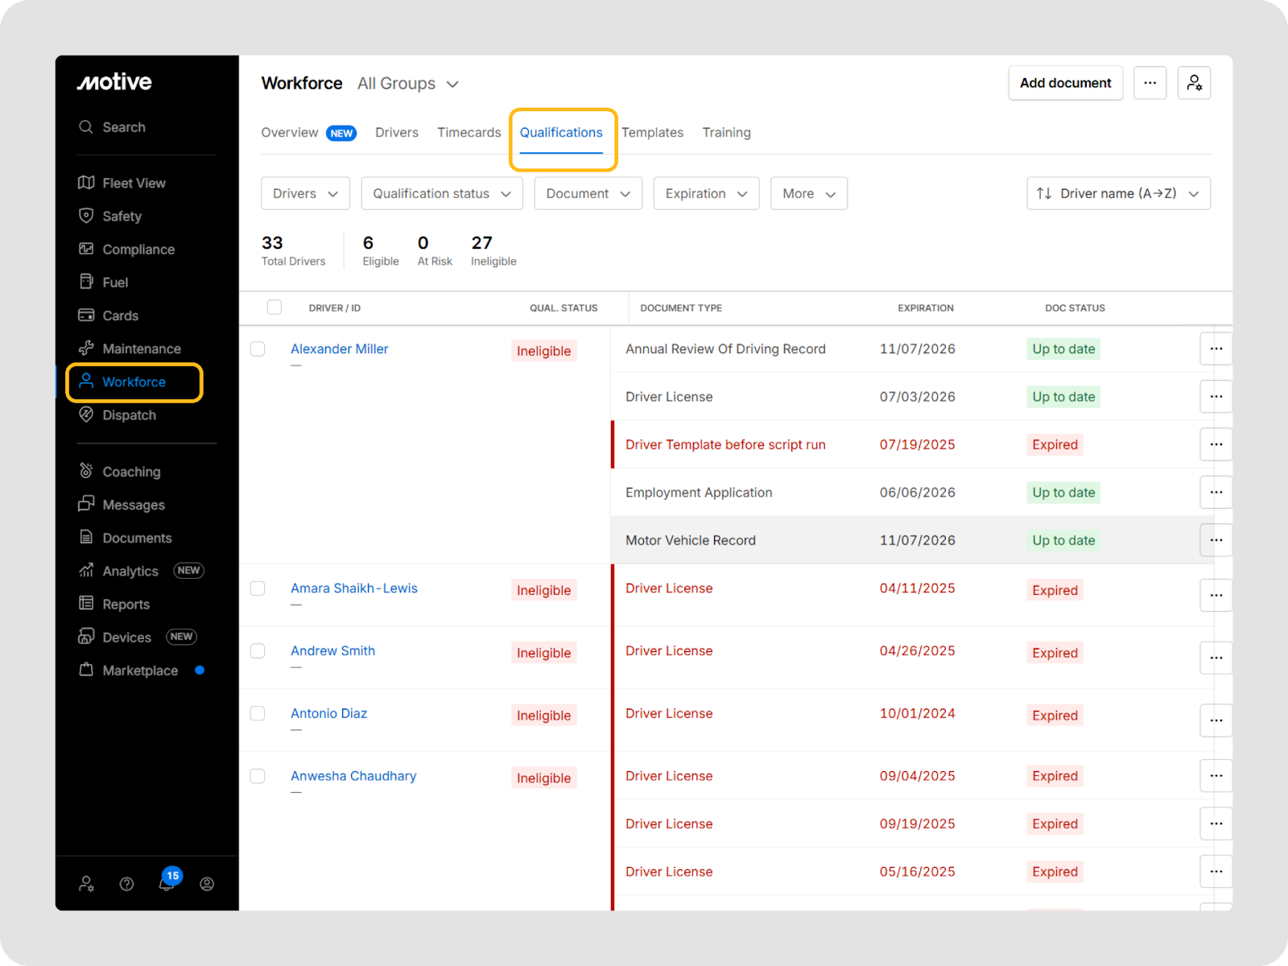The width and height of the screenshot is (1288, 966).
Task: Click the admin settings icon in sidebar footer
Action: pos(86,884)
